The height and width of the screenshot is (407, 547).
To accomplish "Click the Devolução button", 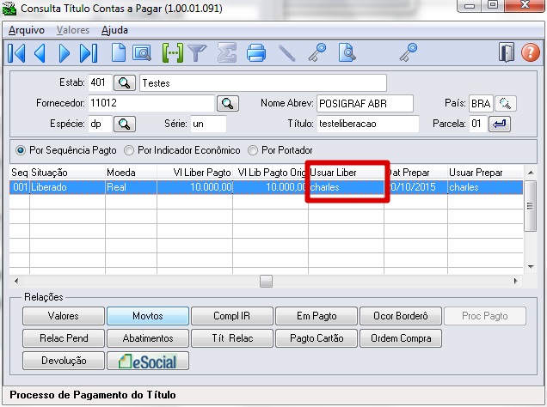I will (x=64, y=361).
